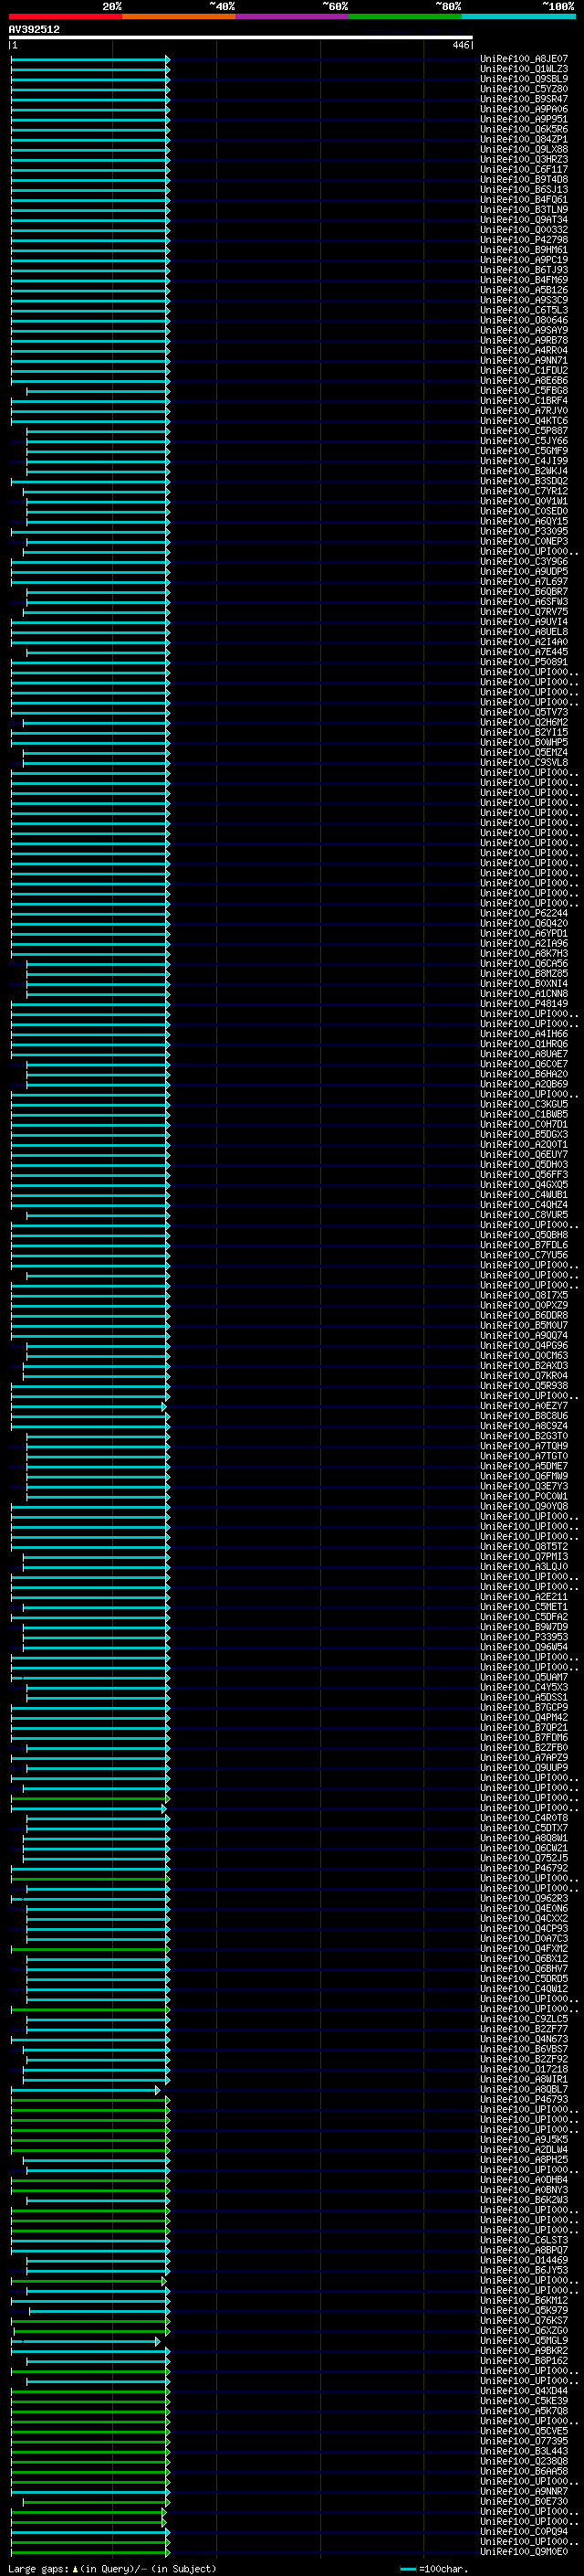584x2576 pixels.
Task: Click the orange ~40% identity legend segment
Action: (x=179, y=16)
